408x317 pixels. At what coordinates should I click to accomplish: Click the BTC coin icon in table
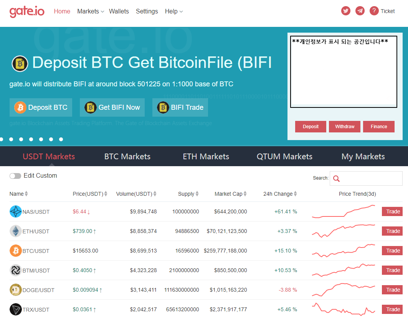coord(16,251)
